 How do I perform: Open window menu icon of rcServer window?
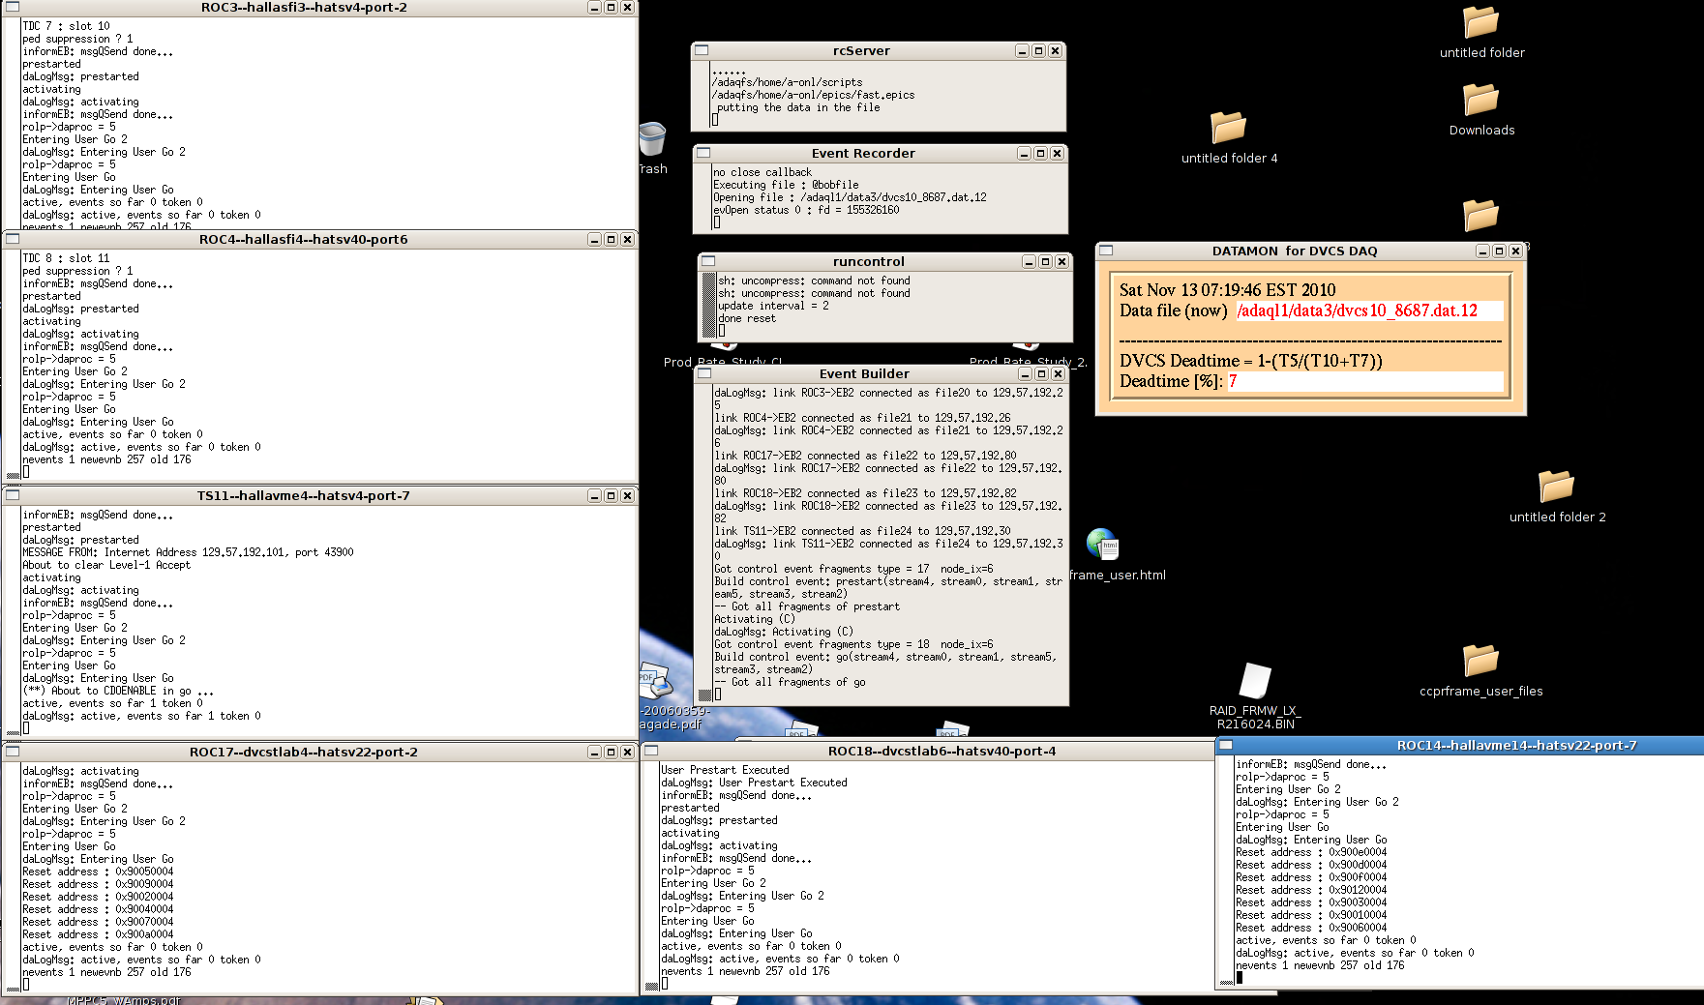[x=702, y=50]
